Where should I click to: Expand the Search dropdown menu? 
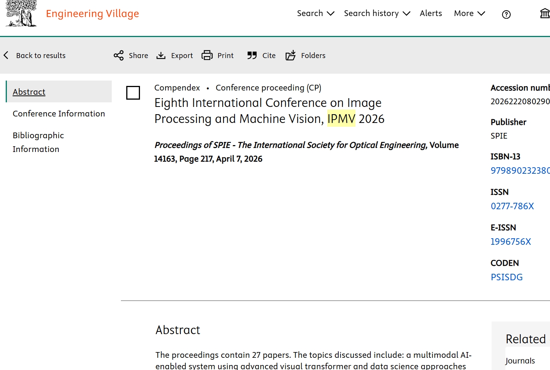tap(315, 13)
